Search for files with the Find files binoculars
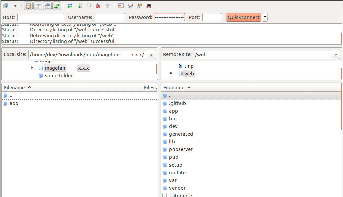 click(x=148, y=6)
